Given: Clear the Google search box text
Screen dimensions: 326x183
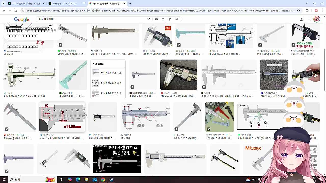Looking at the screenshot, I should tap(148, 19).
